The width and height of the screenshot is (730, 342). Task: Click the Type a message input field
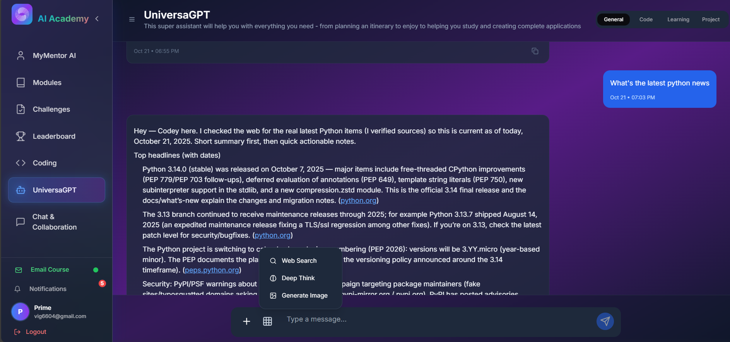click(437, 320)
